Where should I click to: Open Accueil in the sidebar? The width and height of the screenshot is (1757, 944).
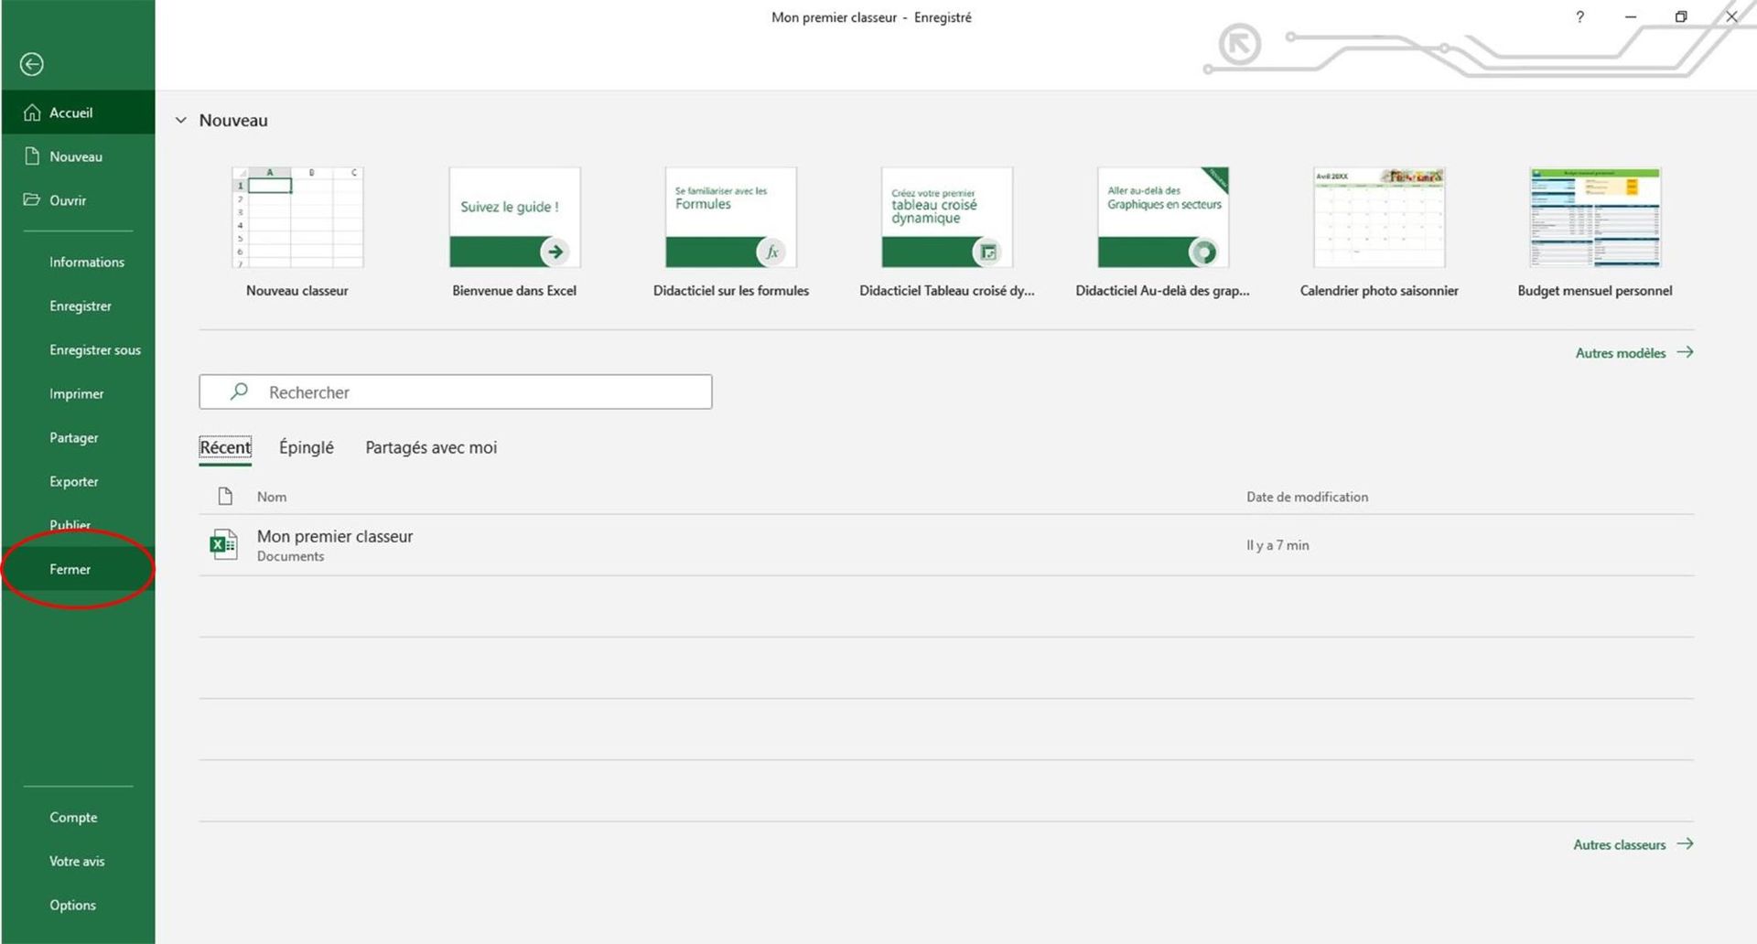pyautogui.click(x=78, y=113)
